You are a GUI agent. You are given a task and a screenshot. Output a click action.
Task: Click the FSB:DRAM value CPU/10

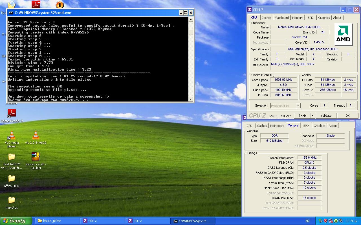click(309, 163)
